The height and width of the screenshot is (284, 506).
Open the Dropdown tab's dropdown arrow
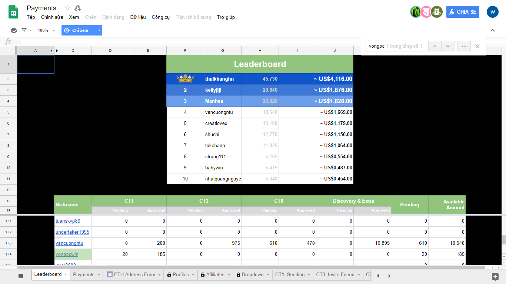click(x=268, y=275)
